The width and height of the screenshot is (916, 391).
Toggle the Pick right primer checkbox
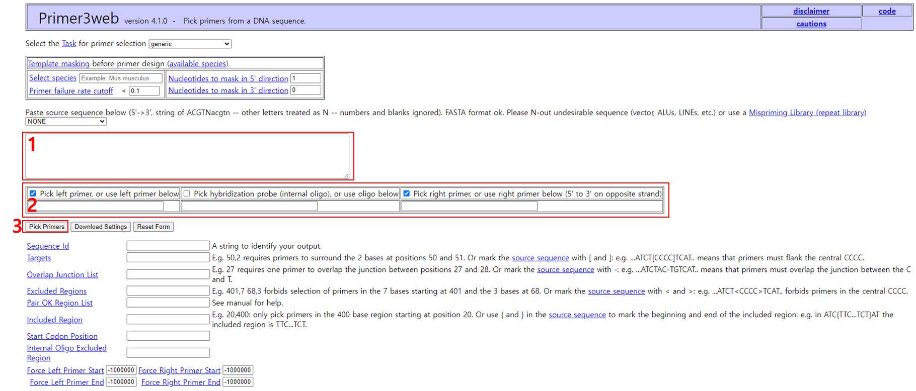click(x=406, y=193)
